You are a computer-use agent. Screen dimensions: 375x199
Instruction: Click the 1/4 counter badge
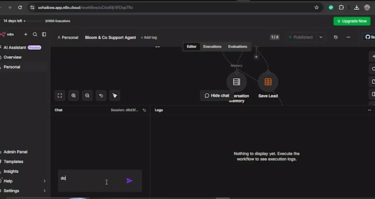[x=275, y=37]
